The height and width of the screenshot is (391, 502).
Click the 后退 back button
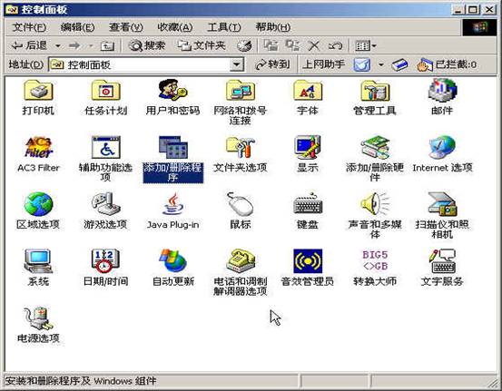(x=29, y=45)
